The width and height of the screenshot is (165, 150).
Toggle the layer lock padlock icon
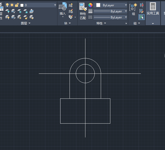pos(17,5)
